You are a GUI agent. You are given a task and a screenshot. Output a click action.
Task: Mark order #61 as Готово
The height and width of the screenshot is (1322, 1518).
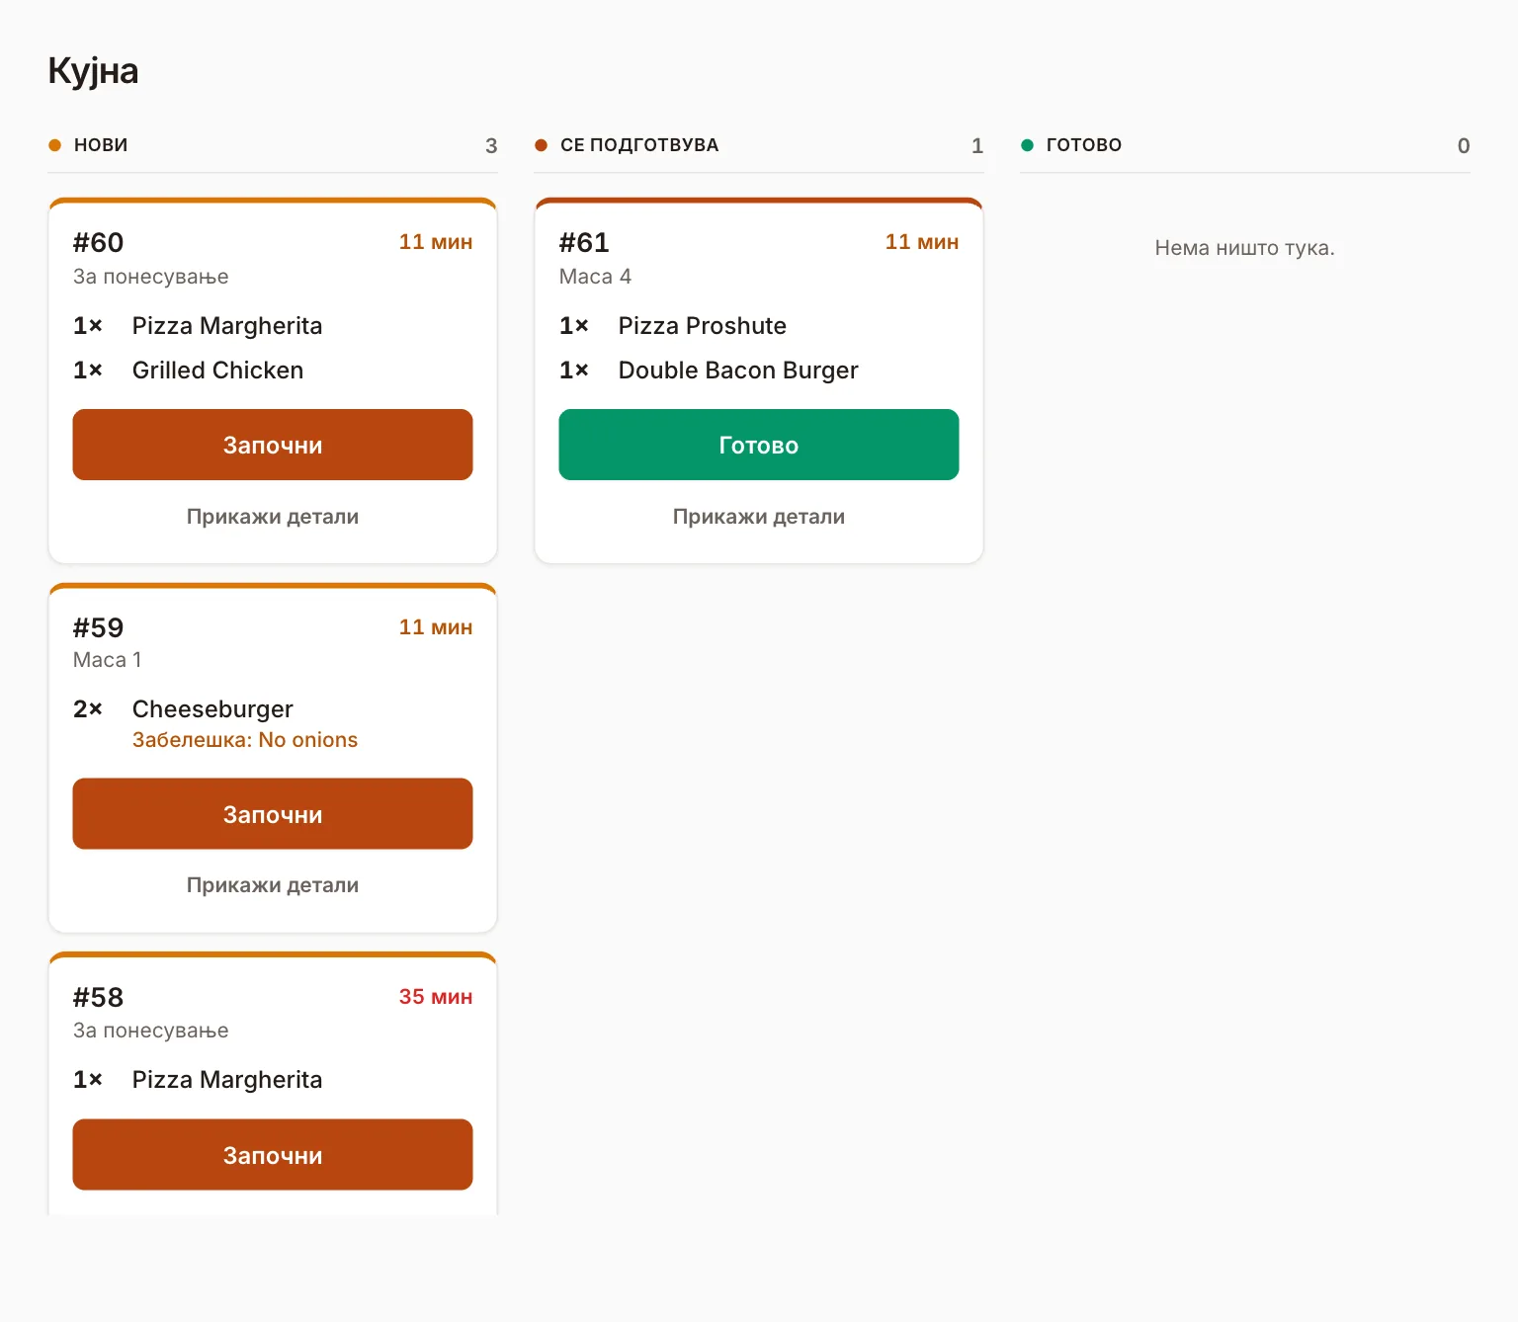[759, 445]
